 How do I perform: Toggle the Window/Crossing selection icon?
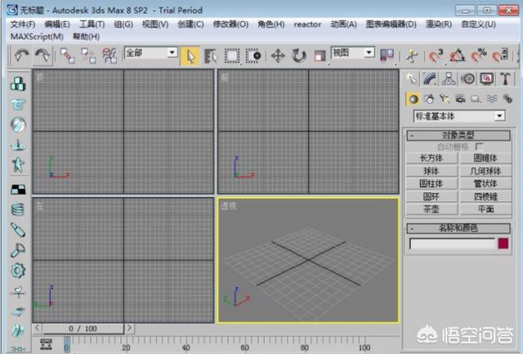[253, 56]
